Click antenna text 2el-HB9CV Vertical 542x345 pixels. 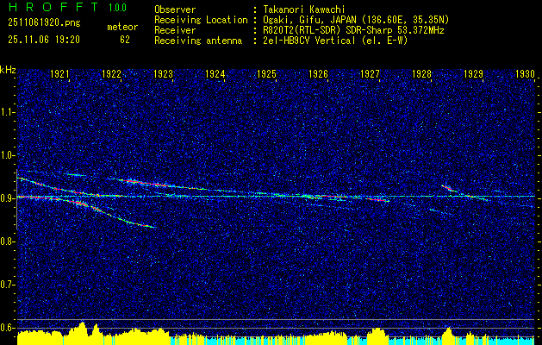point(308,41)
